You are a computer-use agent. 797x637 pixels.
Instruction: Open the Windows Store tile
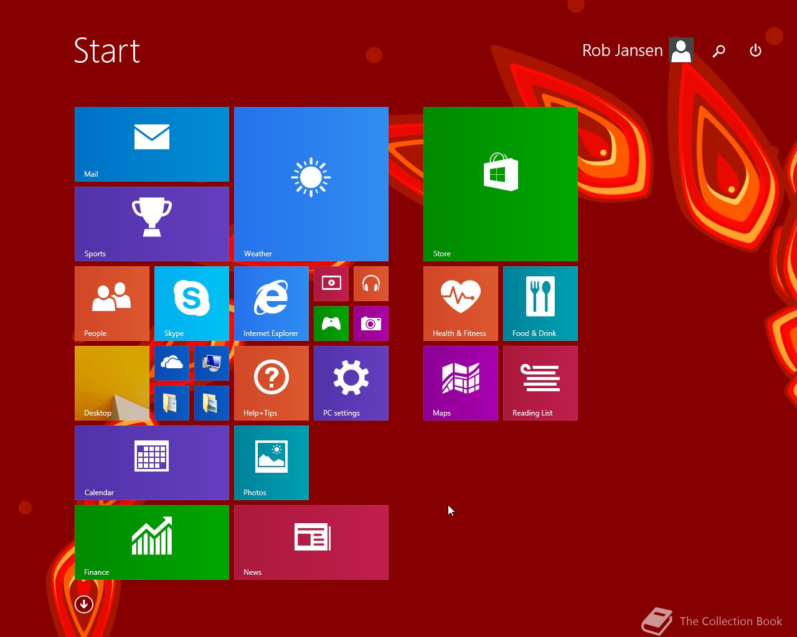click(501, 184)
